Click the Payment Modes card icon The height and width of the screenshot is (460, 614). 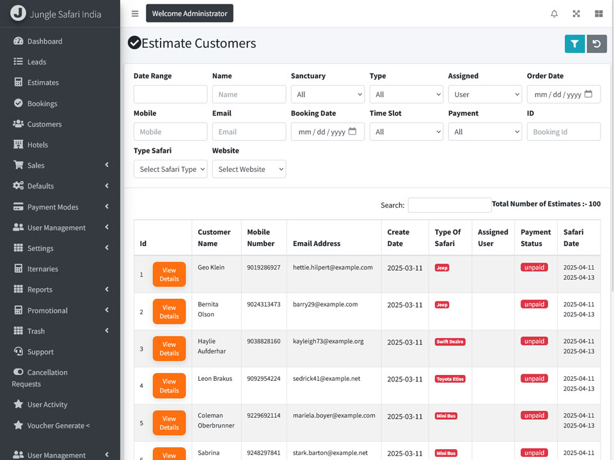tap(18, 206)
